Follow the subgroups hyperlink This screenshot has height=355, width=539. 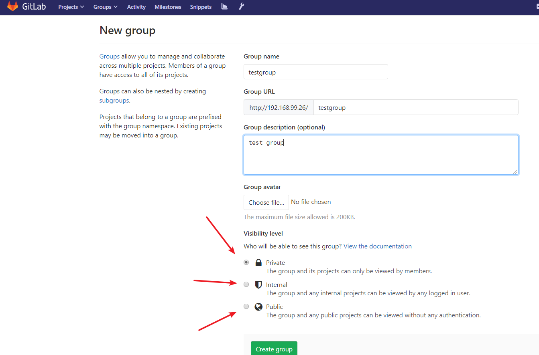pos(114,100)
